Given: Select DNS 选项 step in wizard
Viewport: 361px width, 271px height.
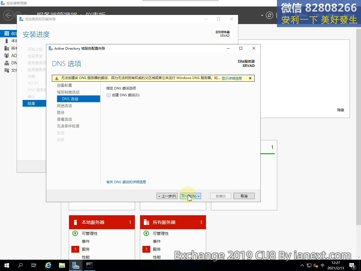Looking at the screenshot, I should pos(78,99).
